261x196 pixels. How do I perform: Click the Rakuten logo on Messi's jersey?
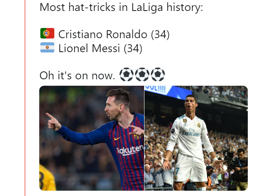(130, 150)
